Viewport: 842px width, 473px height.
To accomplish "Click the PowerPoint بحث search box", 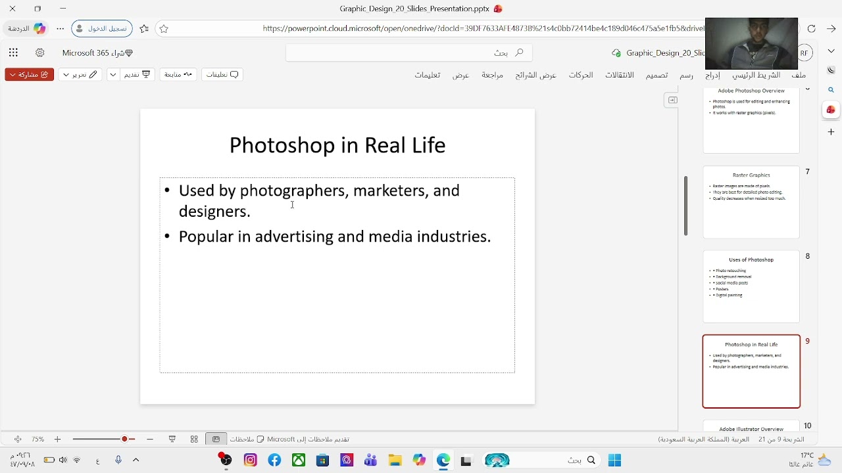I will pos(409,53).
